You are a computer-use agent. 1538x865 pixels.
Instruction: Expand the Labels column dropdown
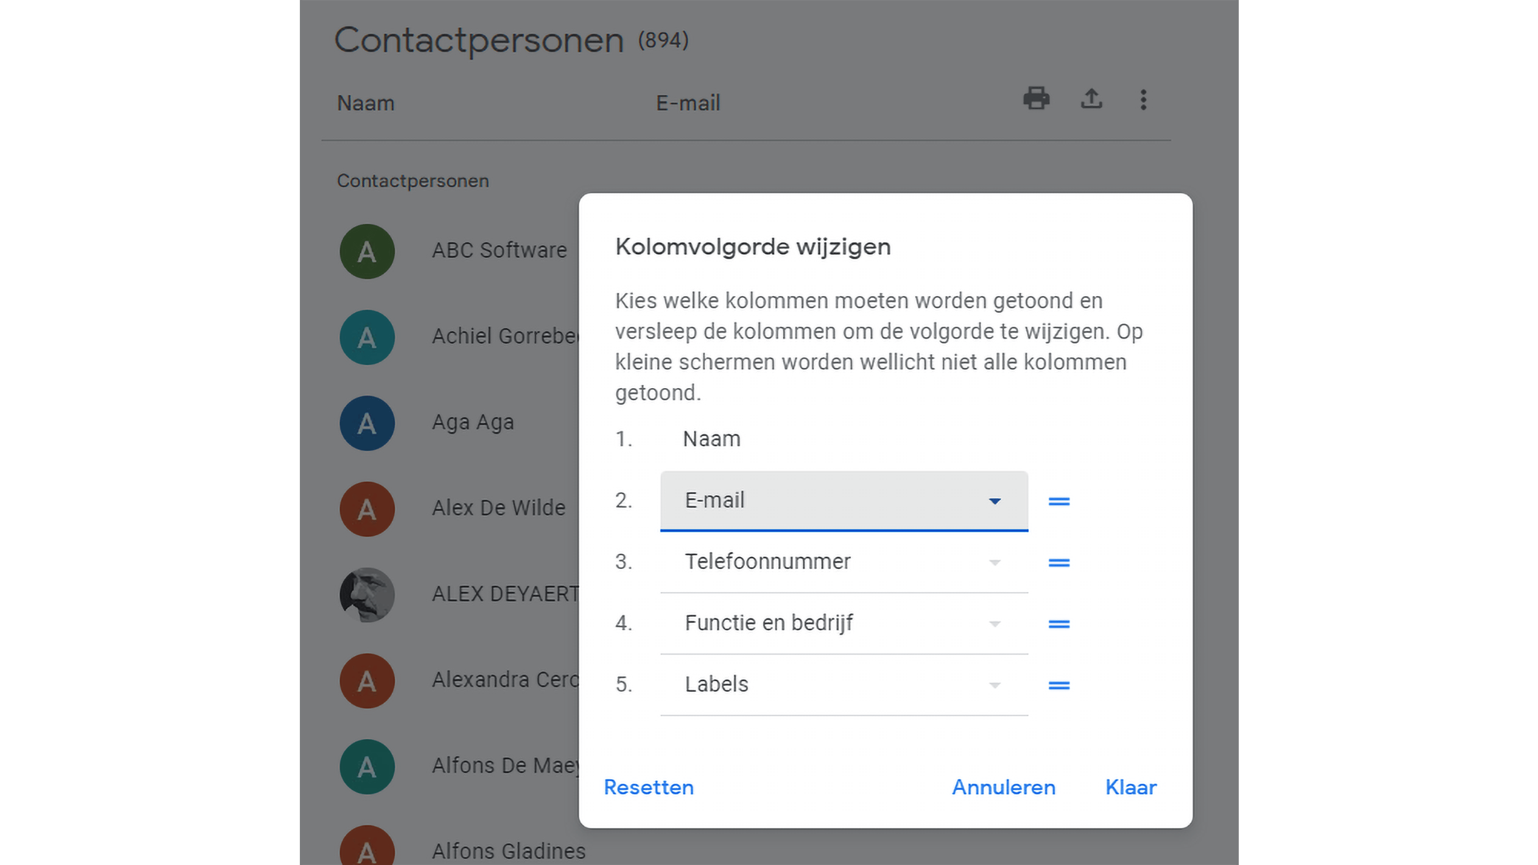tap(843, 685)
